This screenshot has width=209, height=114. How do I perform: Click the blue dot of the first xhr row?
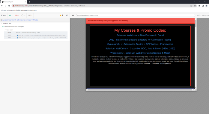coord(17,35)
